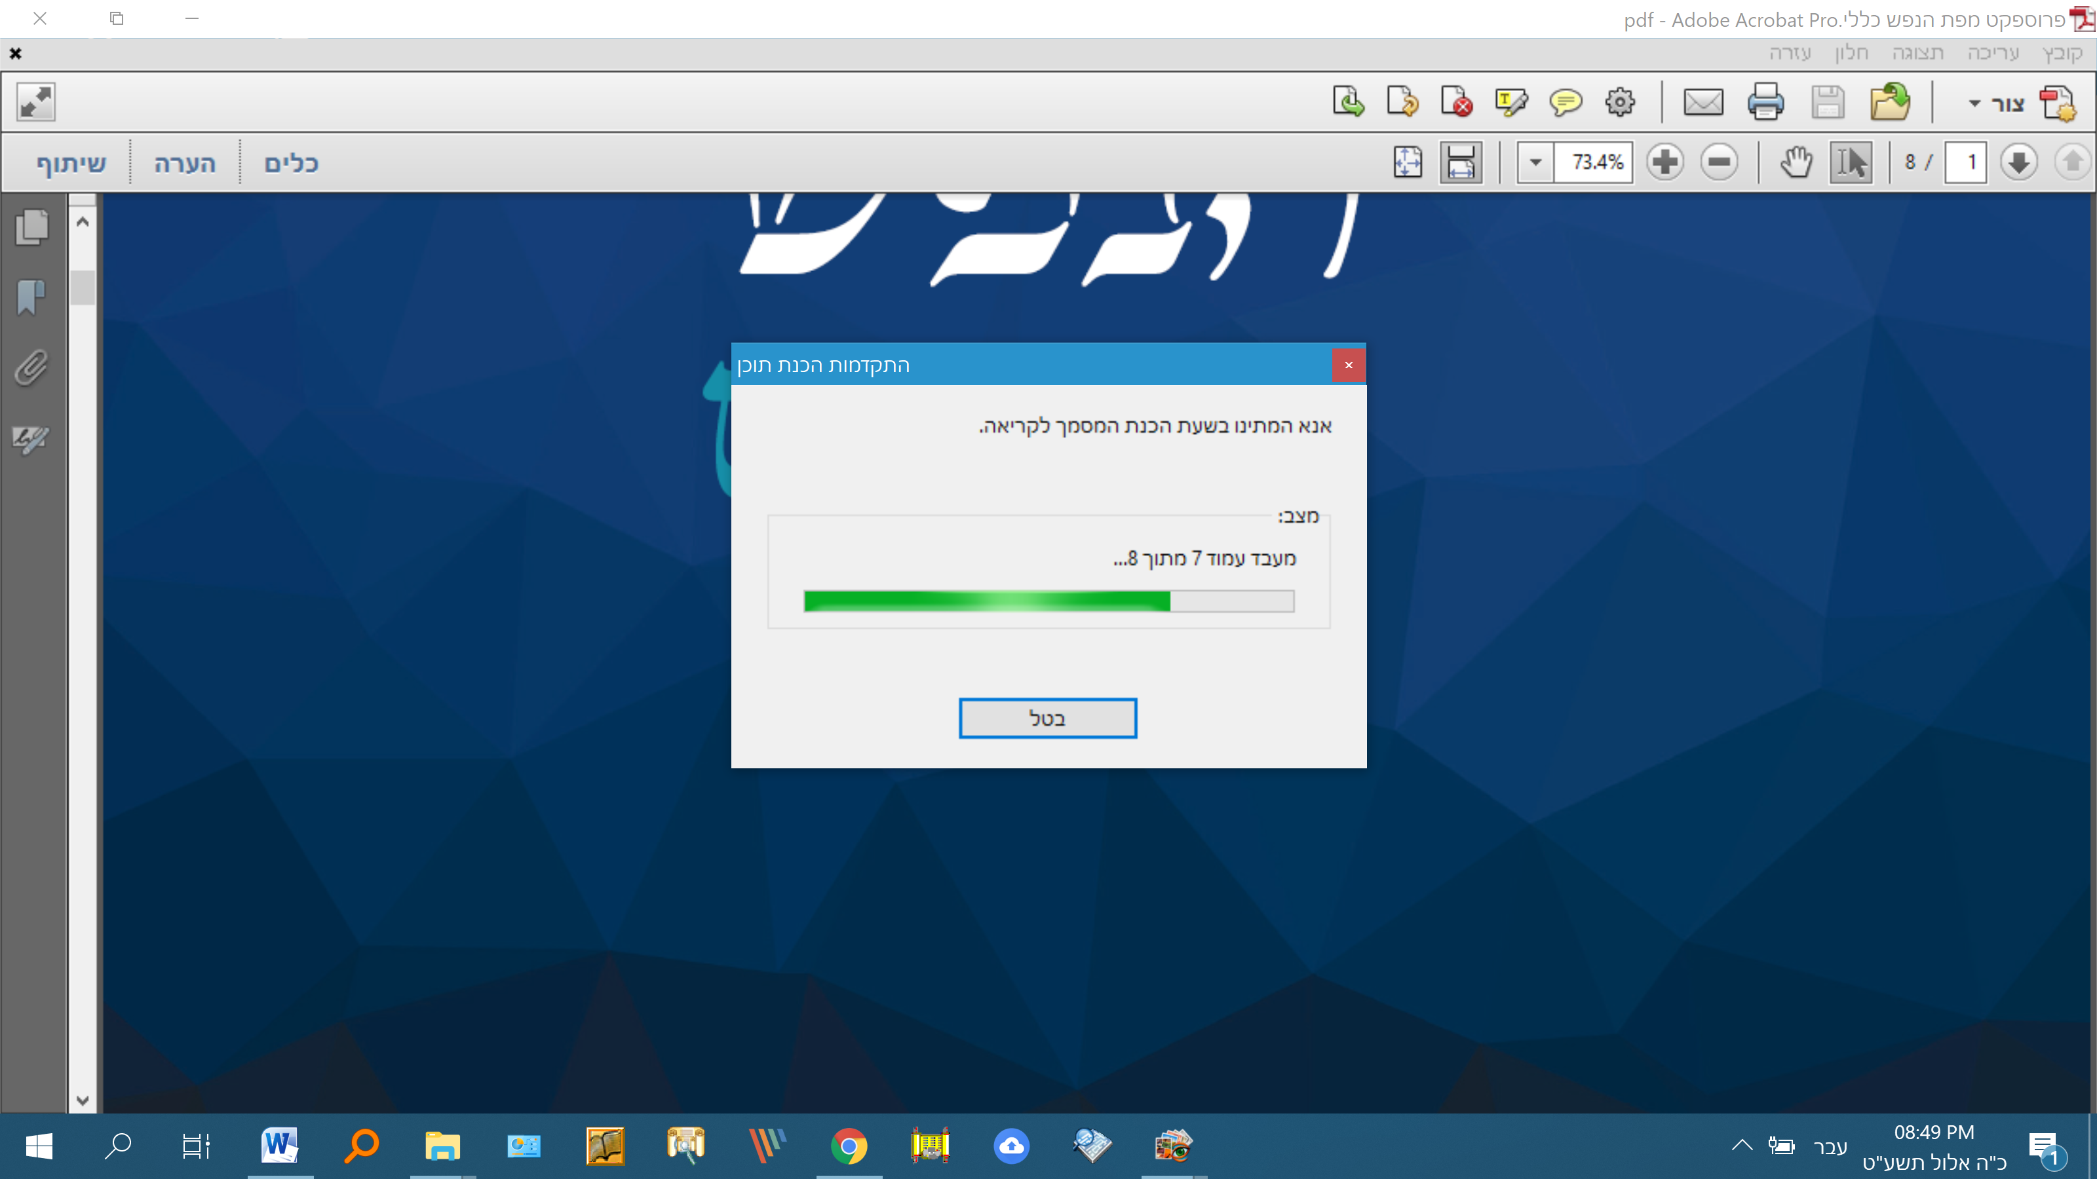Expand the system tray hidden icons chevron
The image size is (2097, 1179).
[1741, 1146]
